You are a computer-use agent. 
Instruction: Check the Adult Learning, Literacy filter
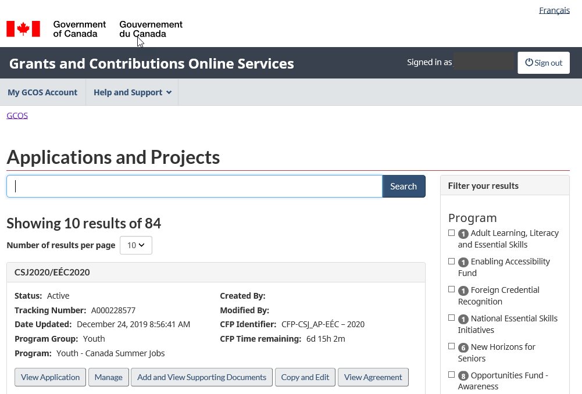(x=452, y=233)
